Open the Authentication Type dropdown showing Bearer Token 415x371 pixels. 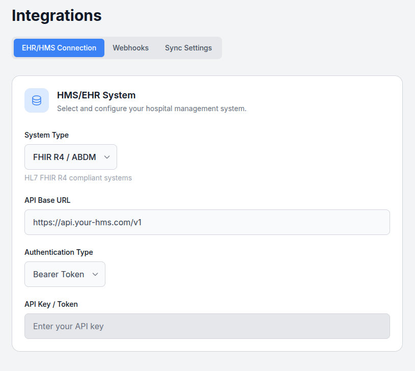pos(65,274)
